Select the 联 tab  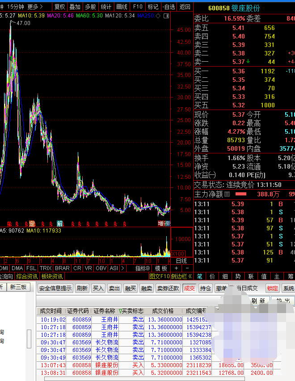tap(251, 276)
